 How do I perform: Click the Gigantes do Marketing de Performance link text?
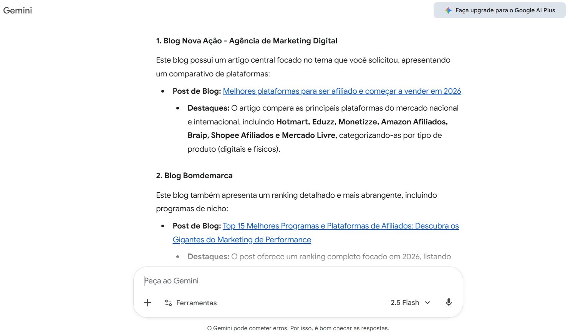click(x=242, y=240)
